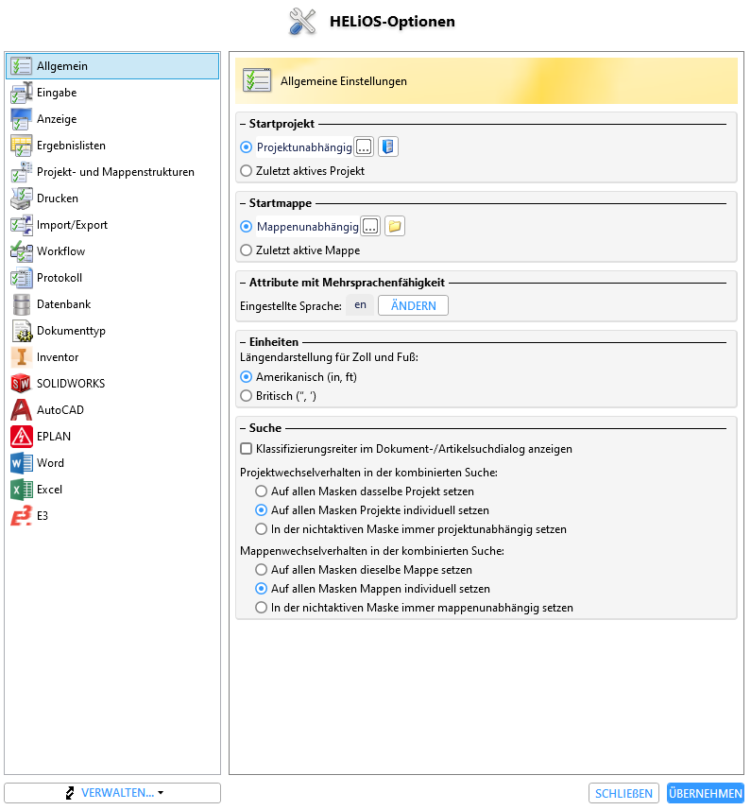Viewport: 751px width, 810px height.
Task: Open the Eingabe settings page
Action: [x=112, y=93]
